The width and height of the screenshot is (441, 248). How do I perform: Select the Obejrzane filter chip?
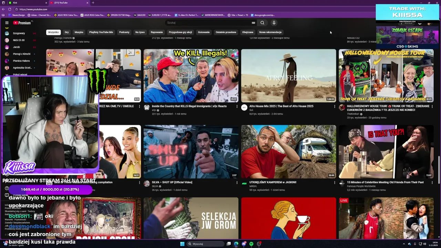coord(248,32)
